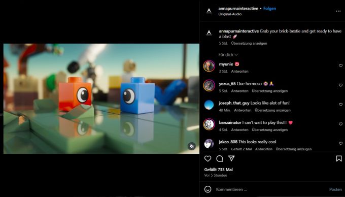Like joseph_that_guy's comment
The width and height of the screenshot is (345, 197).
point(340,105)
